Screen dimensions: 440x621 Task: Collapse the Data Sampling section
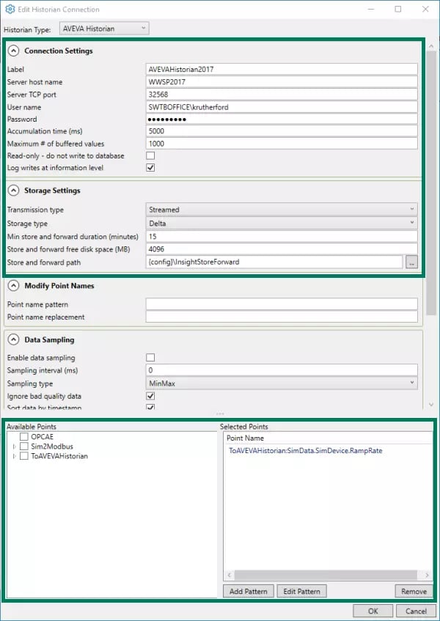click(x=13, y=340)
